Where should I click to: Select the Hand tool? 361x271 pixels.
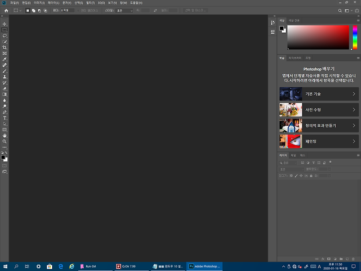click(x=5, y=135)
